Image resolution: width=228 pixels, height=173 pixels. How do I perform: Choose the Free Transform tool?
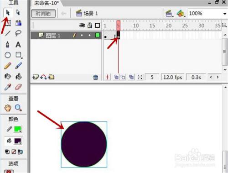pos(8,23)
